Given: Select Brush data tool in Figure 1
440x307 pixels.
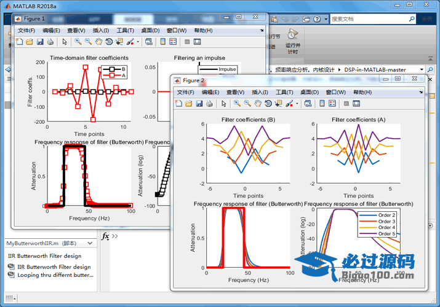Looking at the screenshot, I should tap(130, 42).
